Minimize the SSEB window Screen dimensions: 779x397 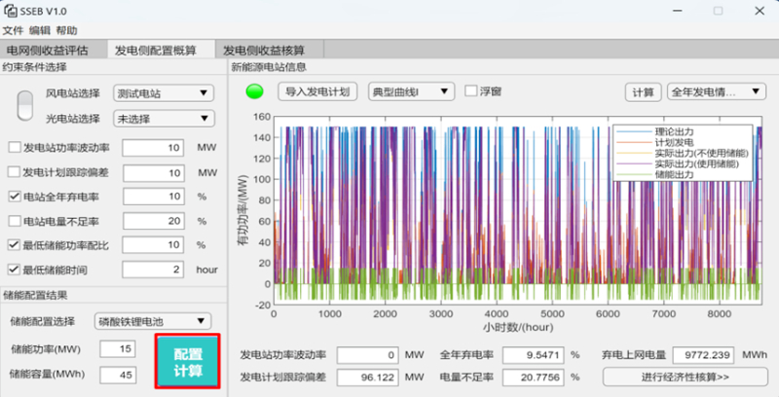coord(677,11)
